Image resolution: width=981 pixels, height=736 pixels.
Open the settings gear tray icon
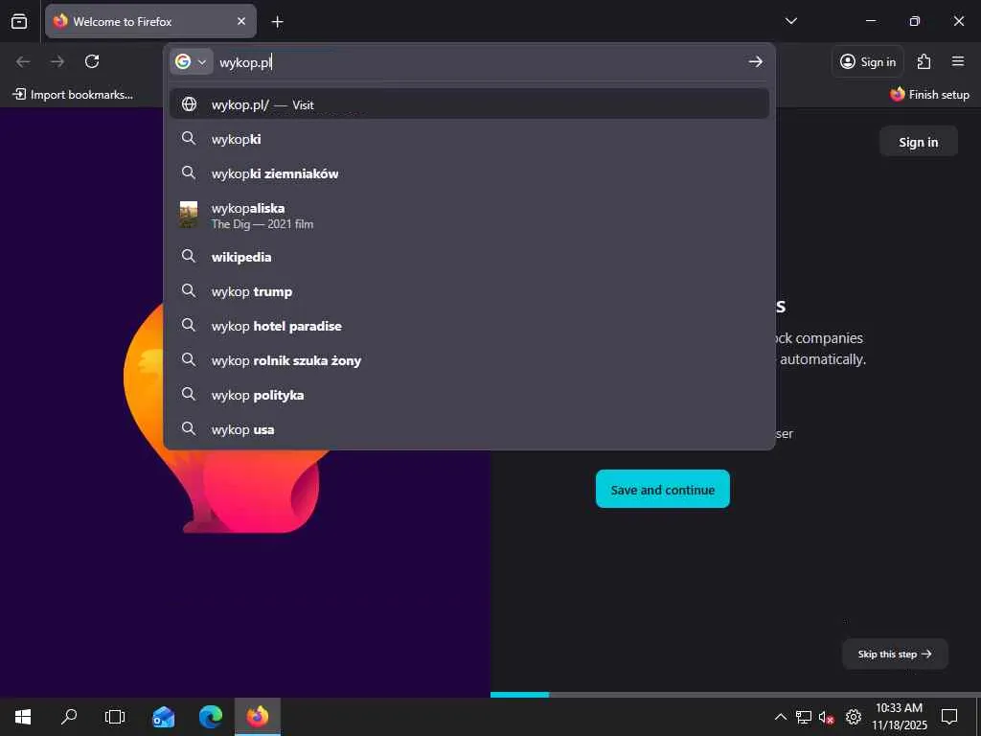854,717
